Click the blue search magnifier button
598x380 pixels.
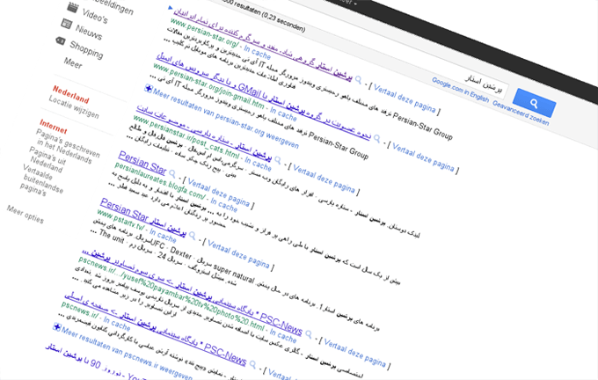534,103
